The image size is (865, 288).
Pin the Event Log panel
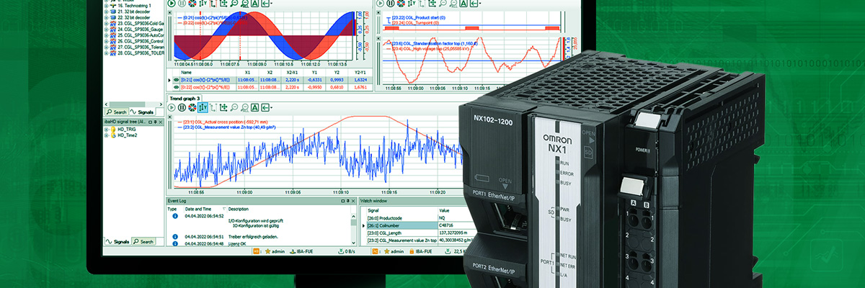[348, 201]
